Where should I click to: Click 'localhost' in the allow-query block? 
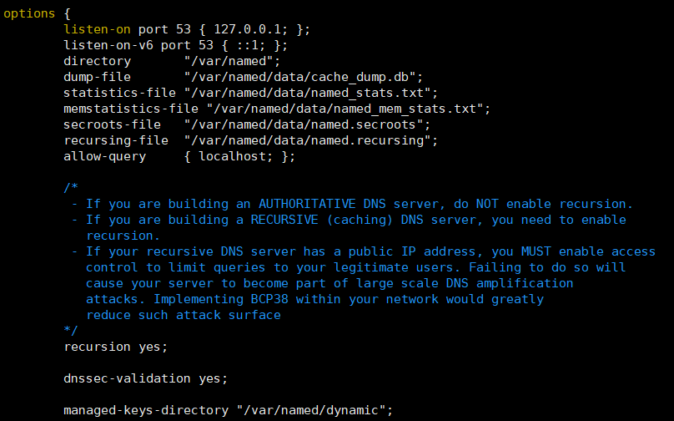tap(232, 156)
